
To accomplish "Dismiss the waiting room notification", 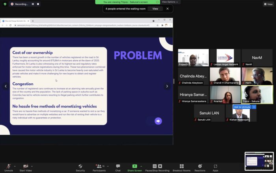I will 168,9.
